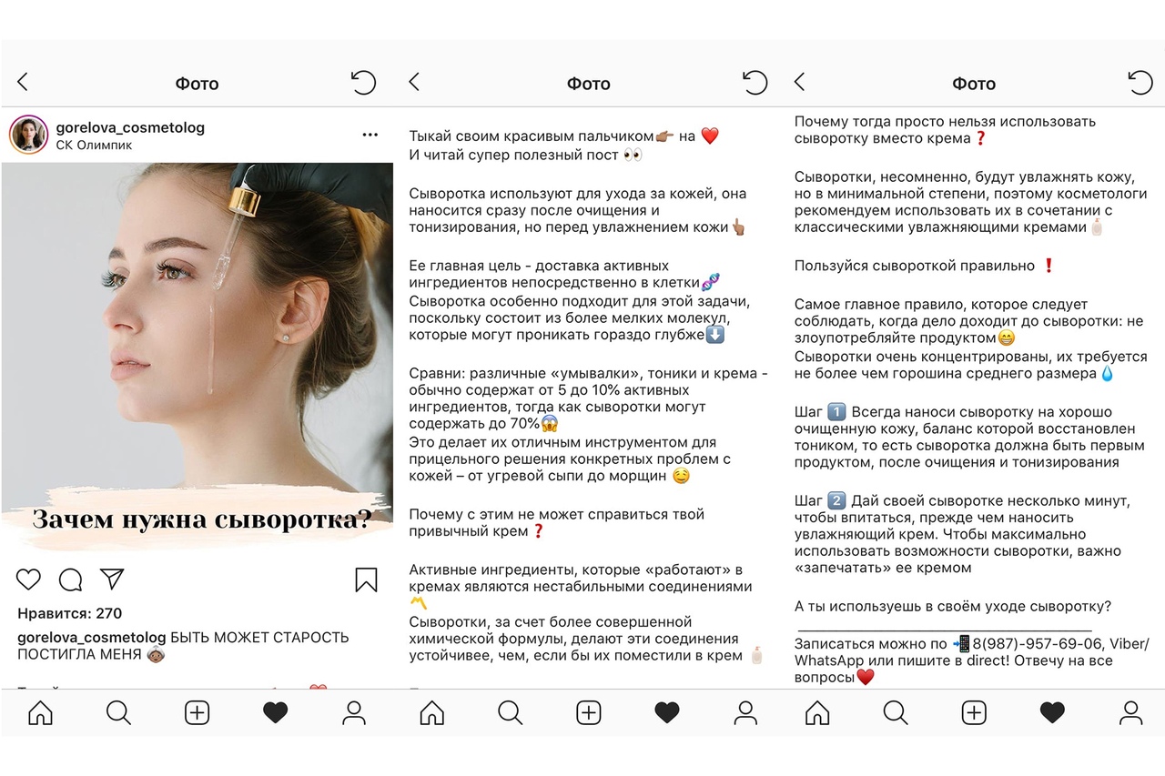The image size is (1165, 776).
Task: View the Нравится: 270 likes list
Action: tap(70, 613)
